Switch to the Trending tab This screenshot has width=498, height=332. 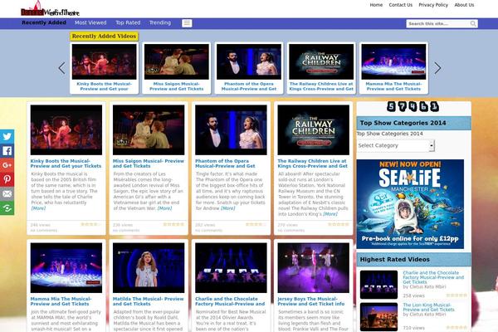pyautogui.click(x=160, y=23)
